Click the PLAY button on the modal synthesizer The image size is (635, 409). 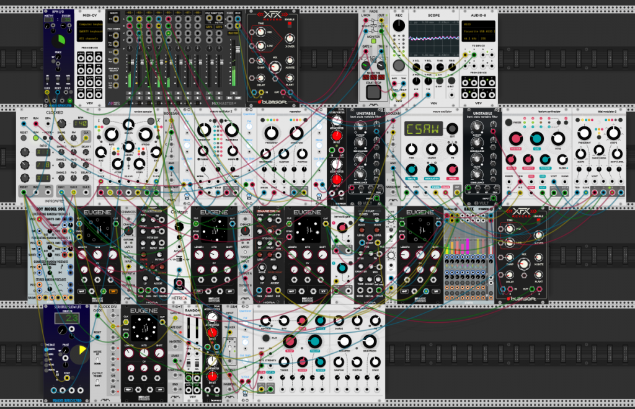(x=265, y=338)
